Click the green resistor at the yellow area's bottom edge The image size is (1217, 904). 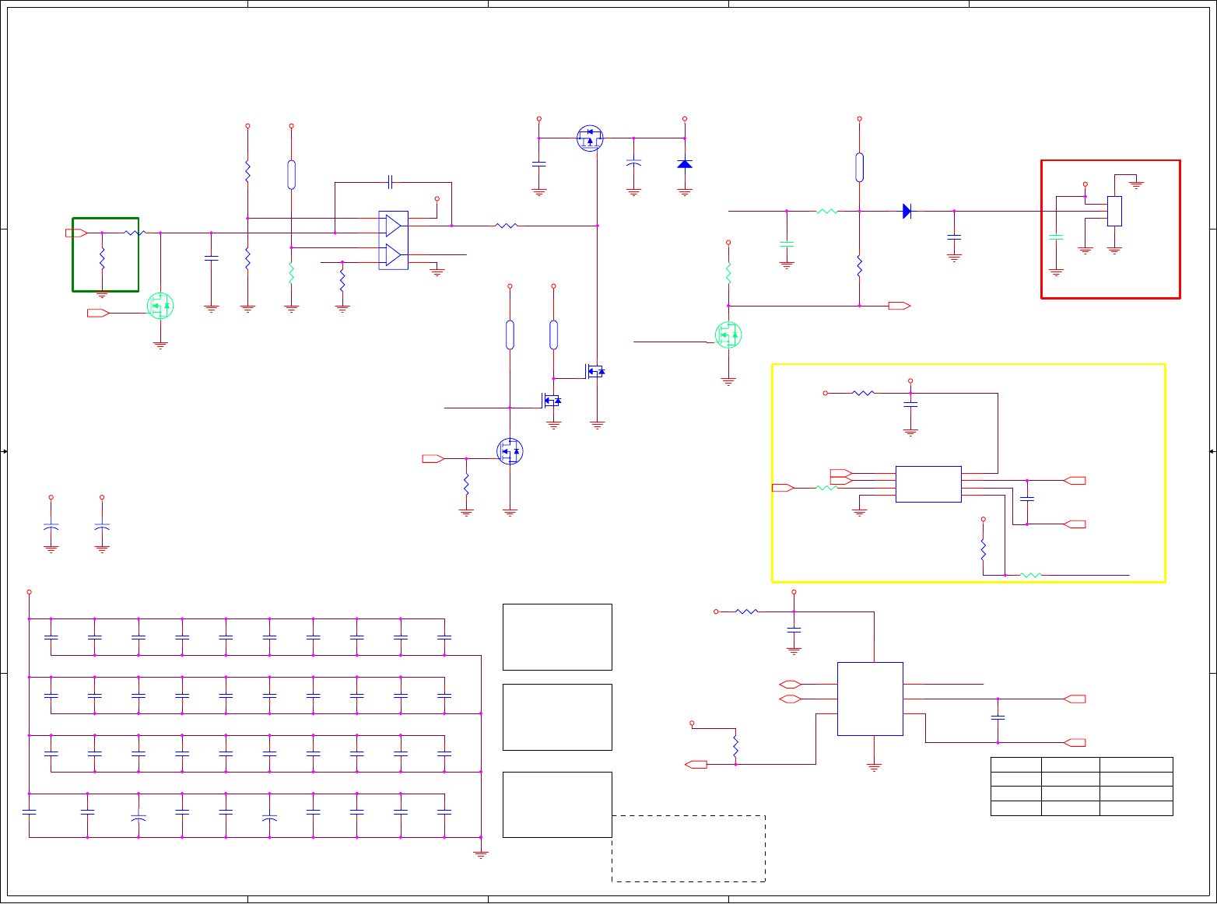point(1030,575)
